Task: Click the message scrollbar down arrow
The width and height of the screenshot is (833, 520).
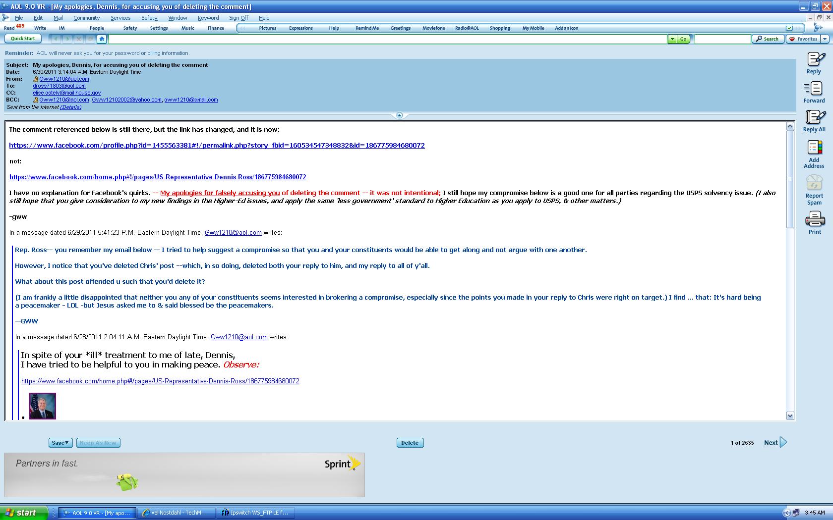Action: 790,416
